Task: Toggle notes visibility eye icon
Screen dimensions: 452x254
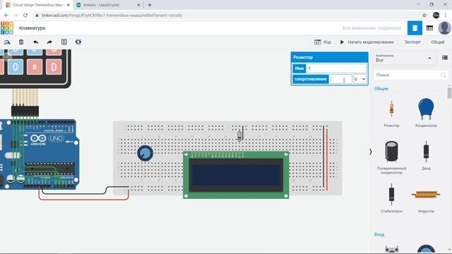Action: click(x=78, y=42)
